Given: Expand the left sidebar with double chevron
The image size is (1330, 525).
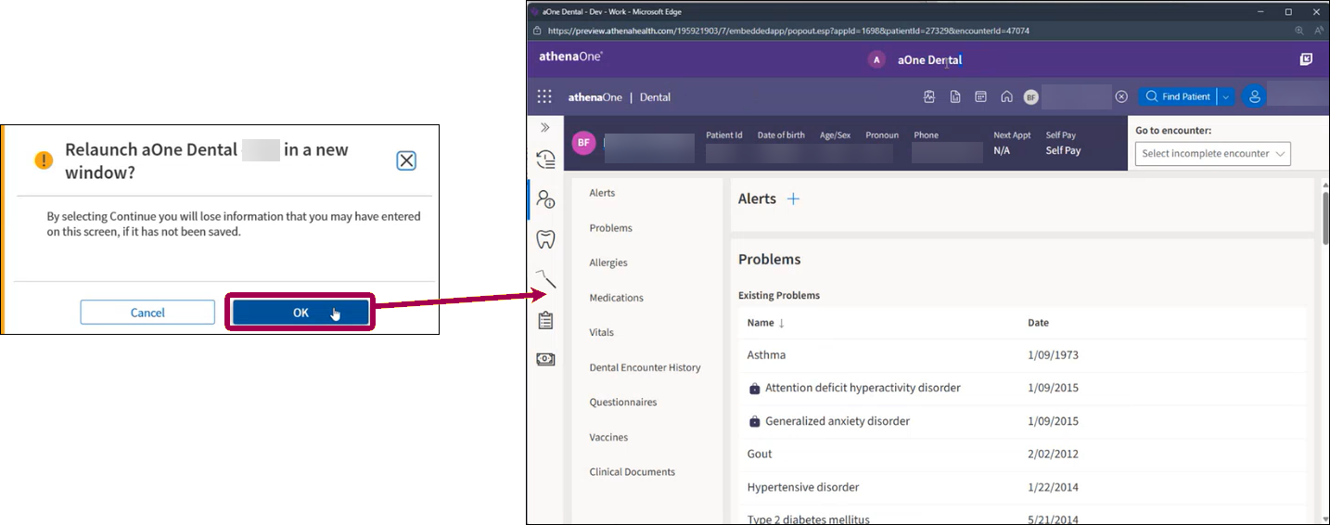Looking at the screenshot, I should [545, 127].
